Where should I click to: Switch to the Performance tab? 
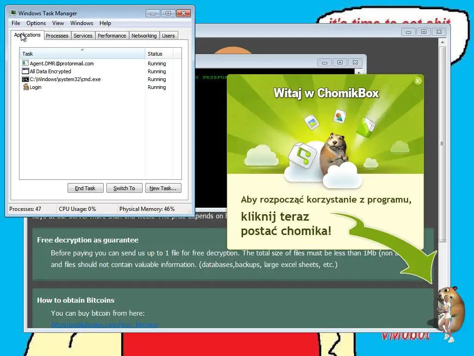click(x=112, y=36)
